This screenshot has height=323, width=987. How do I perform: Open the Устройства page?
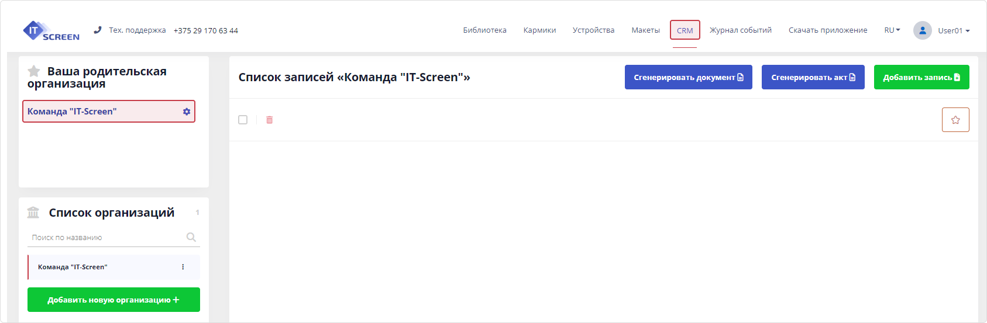(x=593, y=30)
